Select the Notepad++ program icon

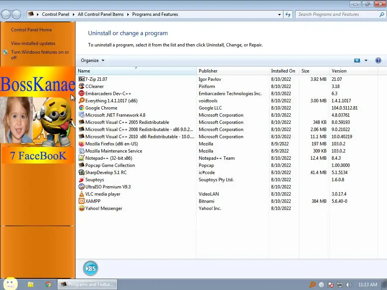click(82, 158)
